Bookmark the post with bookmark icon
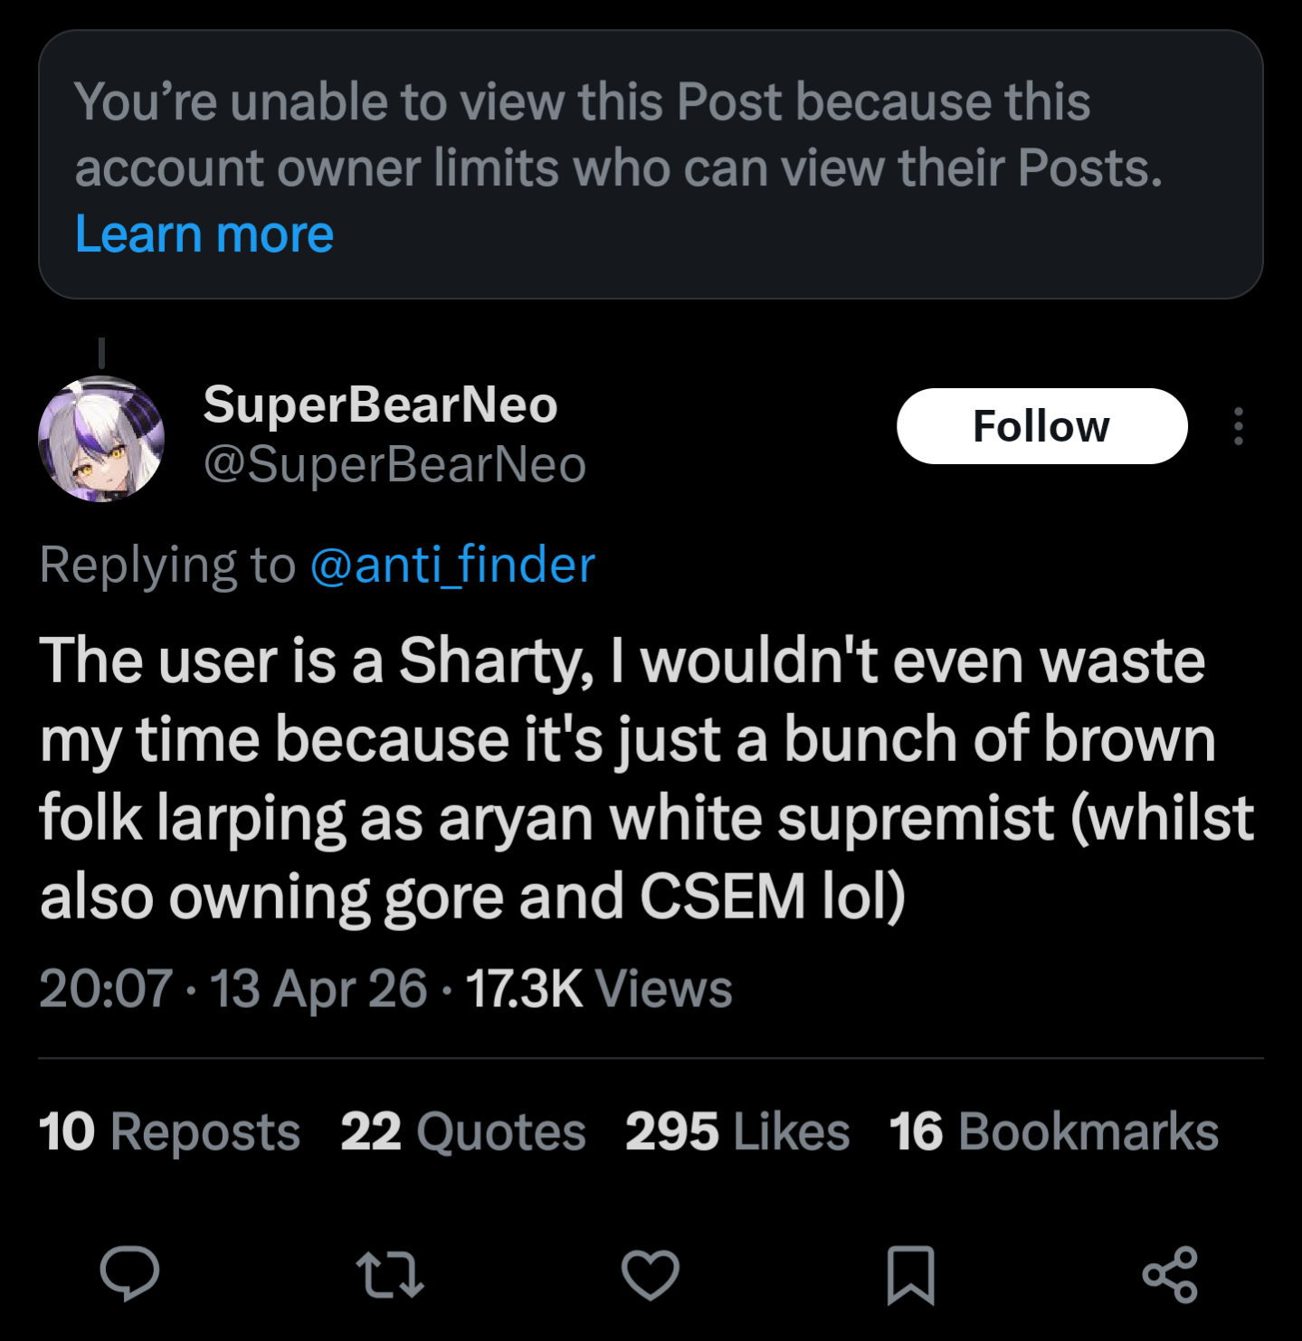Screen dimensions: 1302x1341 pos(910,1274)
